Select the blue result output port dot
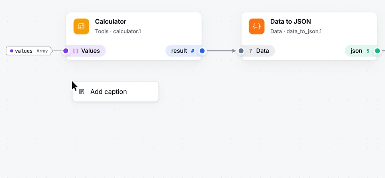The image size is (385, 178). (202, 51)
